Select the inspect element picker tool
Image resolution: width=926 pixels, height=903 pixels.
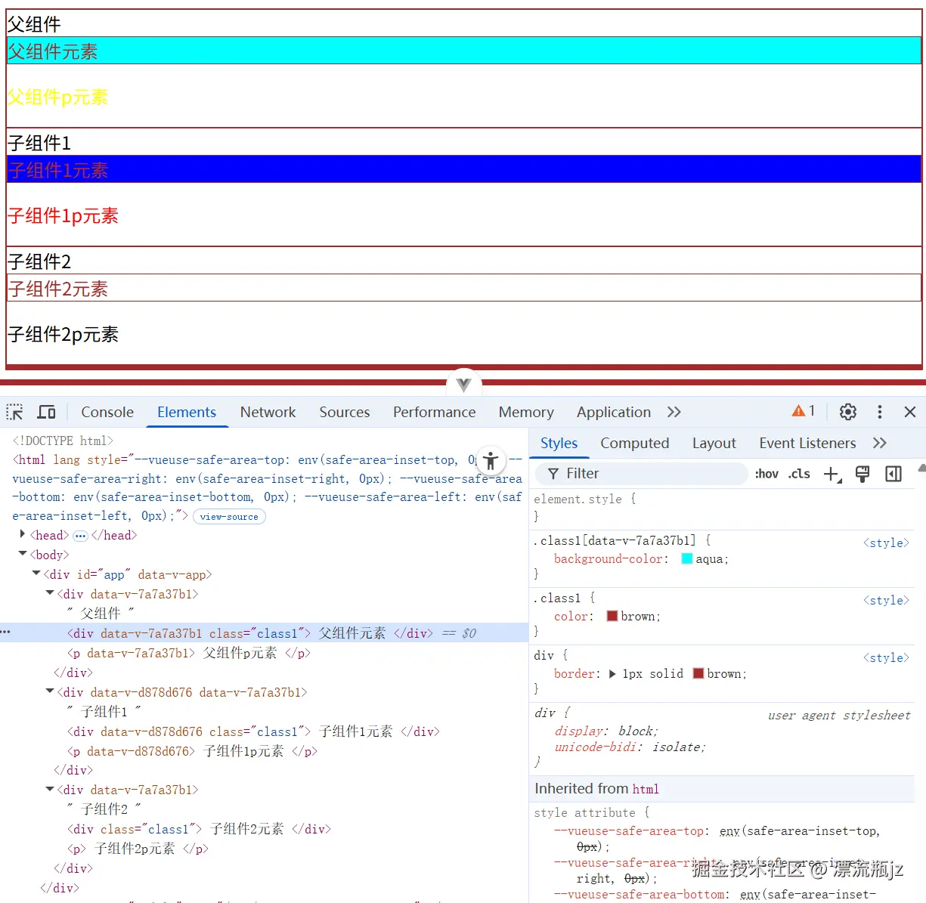pos(14,412)
